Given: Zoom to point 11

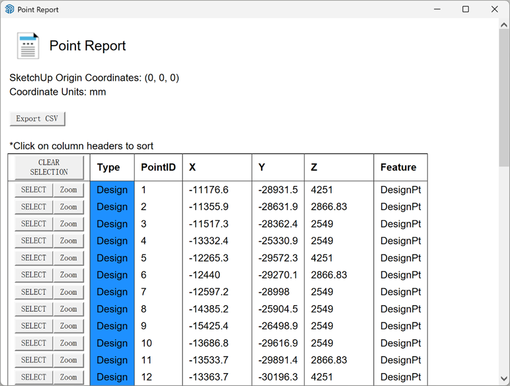Looking at the screenshot, I should tap(68, 360).
